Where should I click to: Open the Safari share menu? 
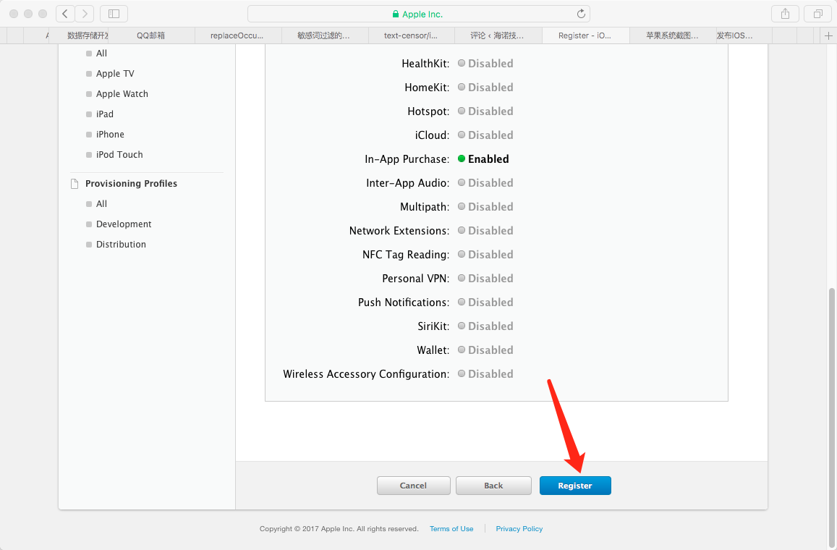pyautogui.click(x=785, y=14)
